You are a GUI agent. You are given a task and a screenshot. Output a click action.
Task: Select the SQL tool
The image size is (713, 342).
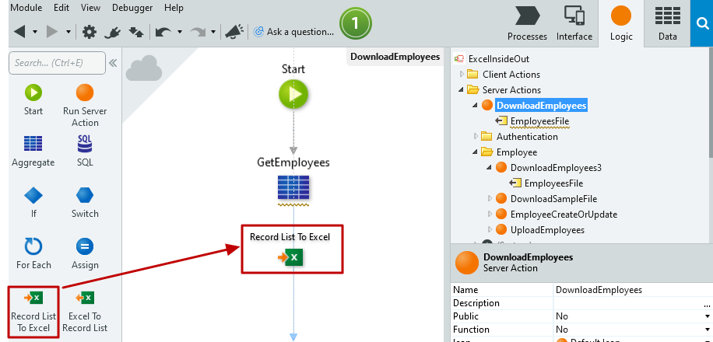click(x=85, y=152)
